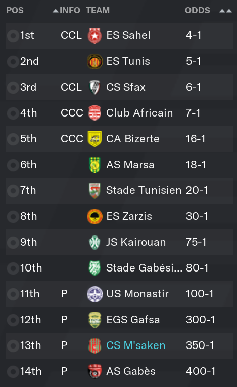This screenshot has height=387, width=237.
Task: Open the US Monastir club badge
Action: click(94, 294)
